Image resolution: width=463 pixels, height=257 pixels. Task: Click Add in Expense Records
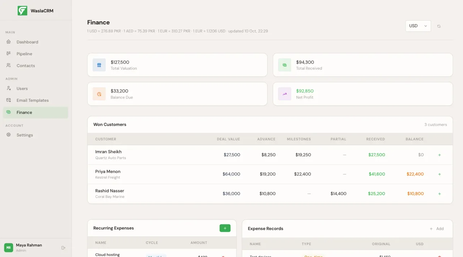(x=437, y=228)
